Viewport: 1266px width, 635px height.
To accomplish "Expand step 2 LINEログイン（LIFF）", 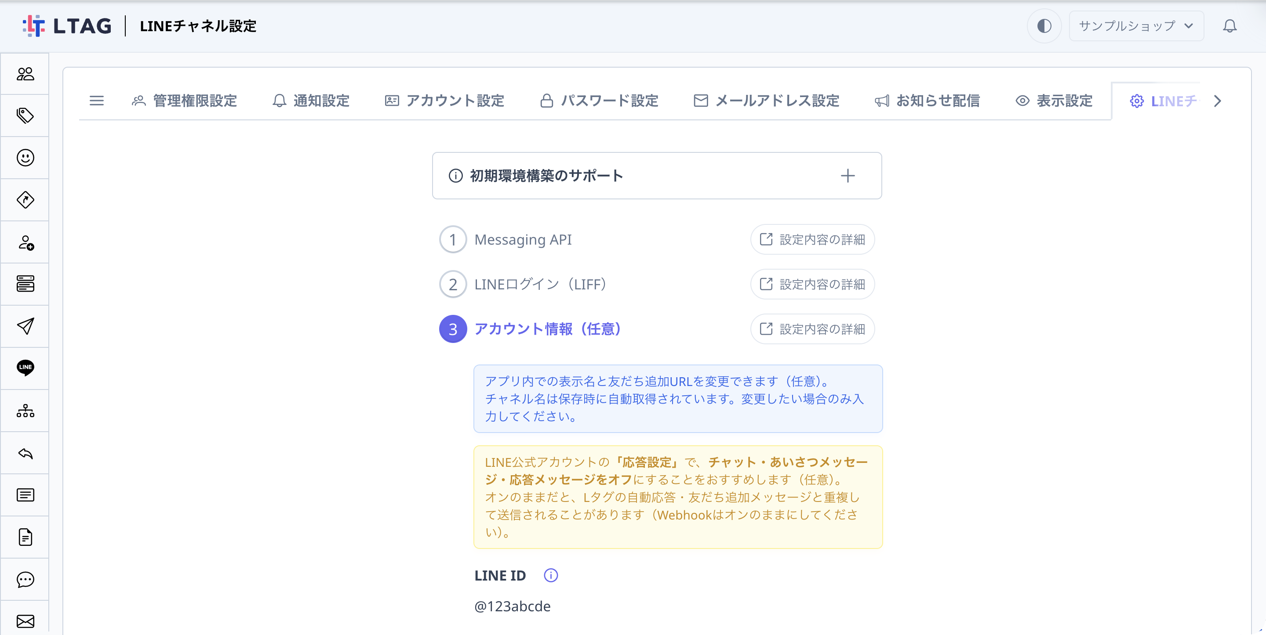I will pyautogui.click(x=523, y=285).
